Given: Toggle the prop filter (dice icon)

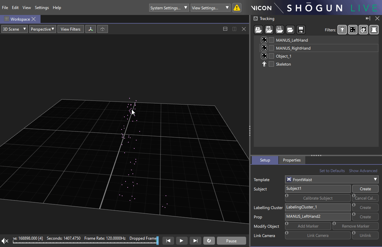Looking at the screenshot, I should (x=353, y=30).
